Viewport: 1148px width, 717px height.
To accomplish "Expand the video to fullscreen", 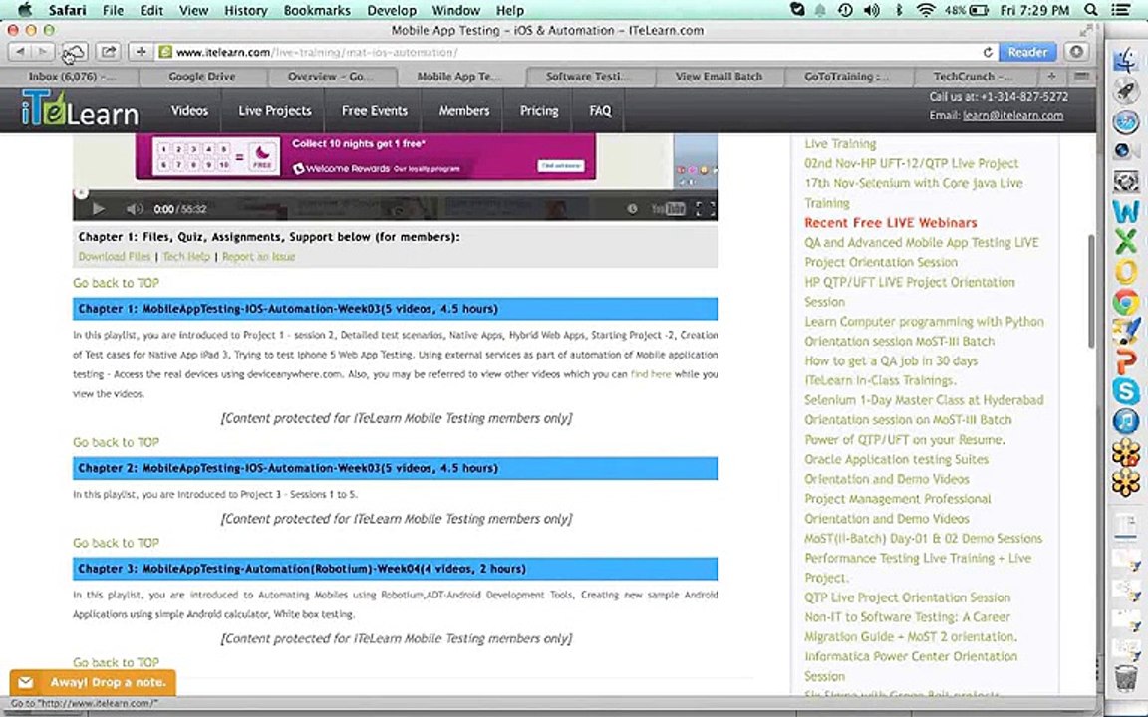I will (705, 209).
